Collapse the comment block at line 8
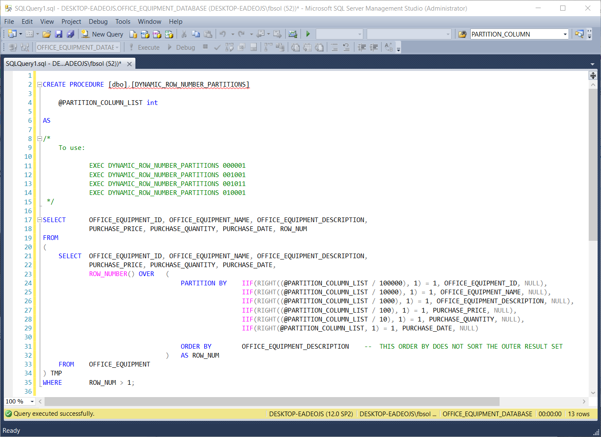Screen dimensions: 601x437 [x=39, y=138]
